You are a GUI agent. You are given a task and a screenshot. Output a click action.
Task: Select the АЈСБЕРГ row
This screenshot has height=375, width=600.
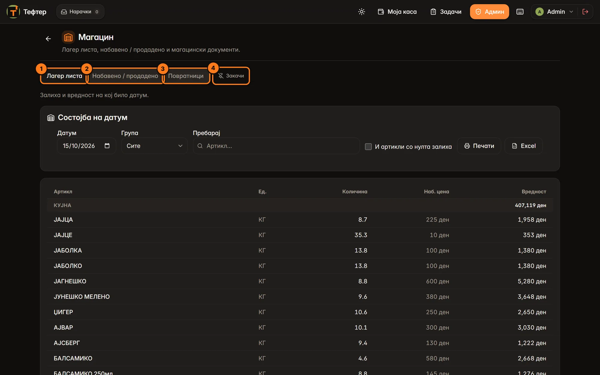300,343
